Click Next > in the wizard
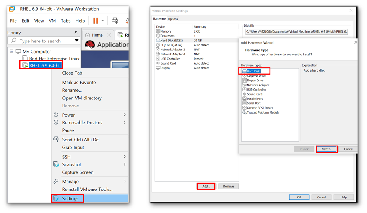 pyautogui.click(x=326, y=149)
